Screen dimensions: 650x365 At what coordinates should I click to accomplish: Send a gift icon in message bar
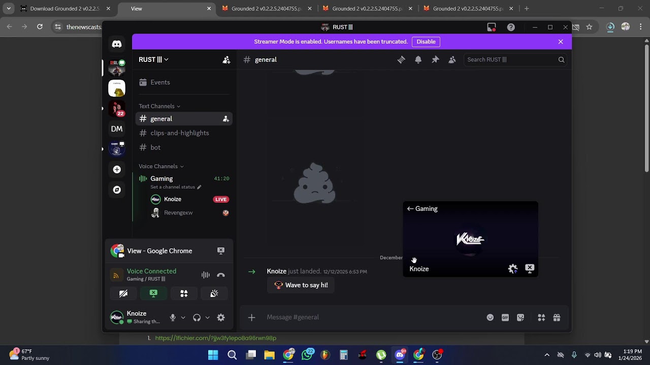[x=557, y=317]
